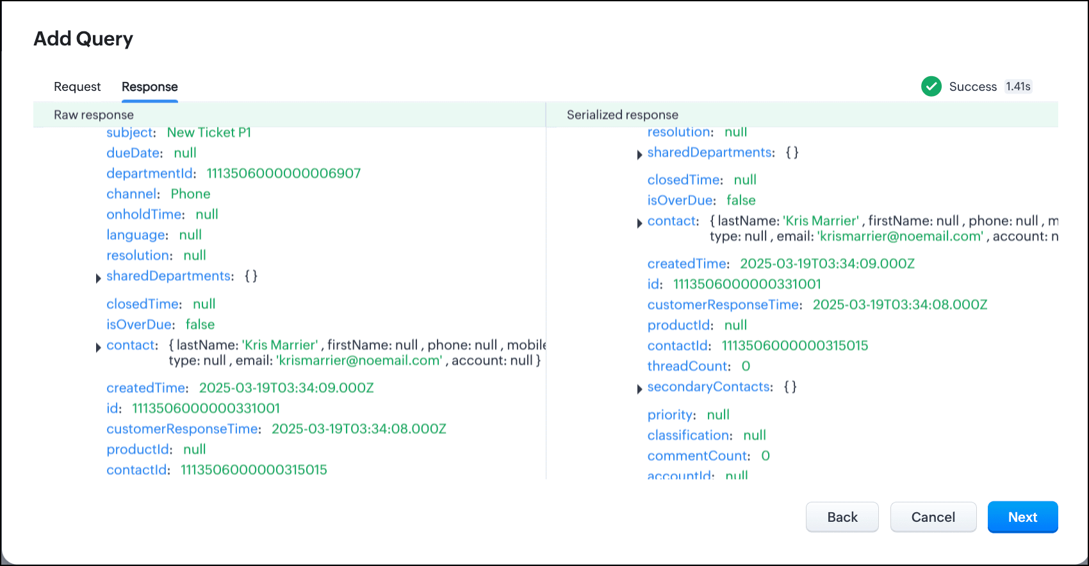Switch to the Request tab
The image size is (1089, 566).
pyautogui.click(x=77, y=86)
